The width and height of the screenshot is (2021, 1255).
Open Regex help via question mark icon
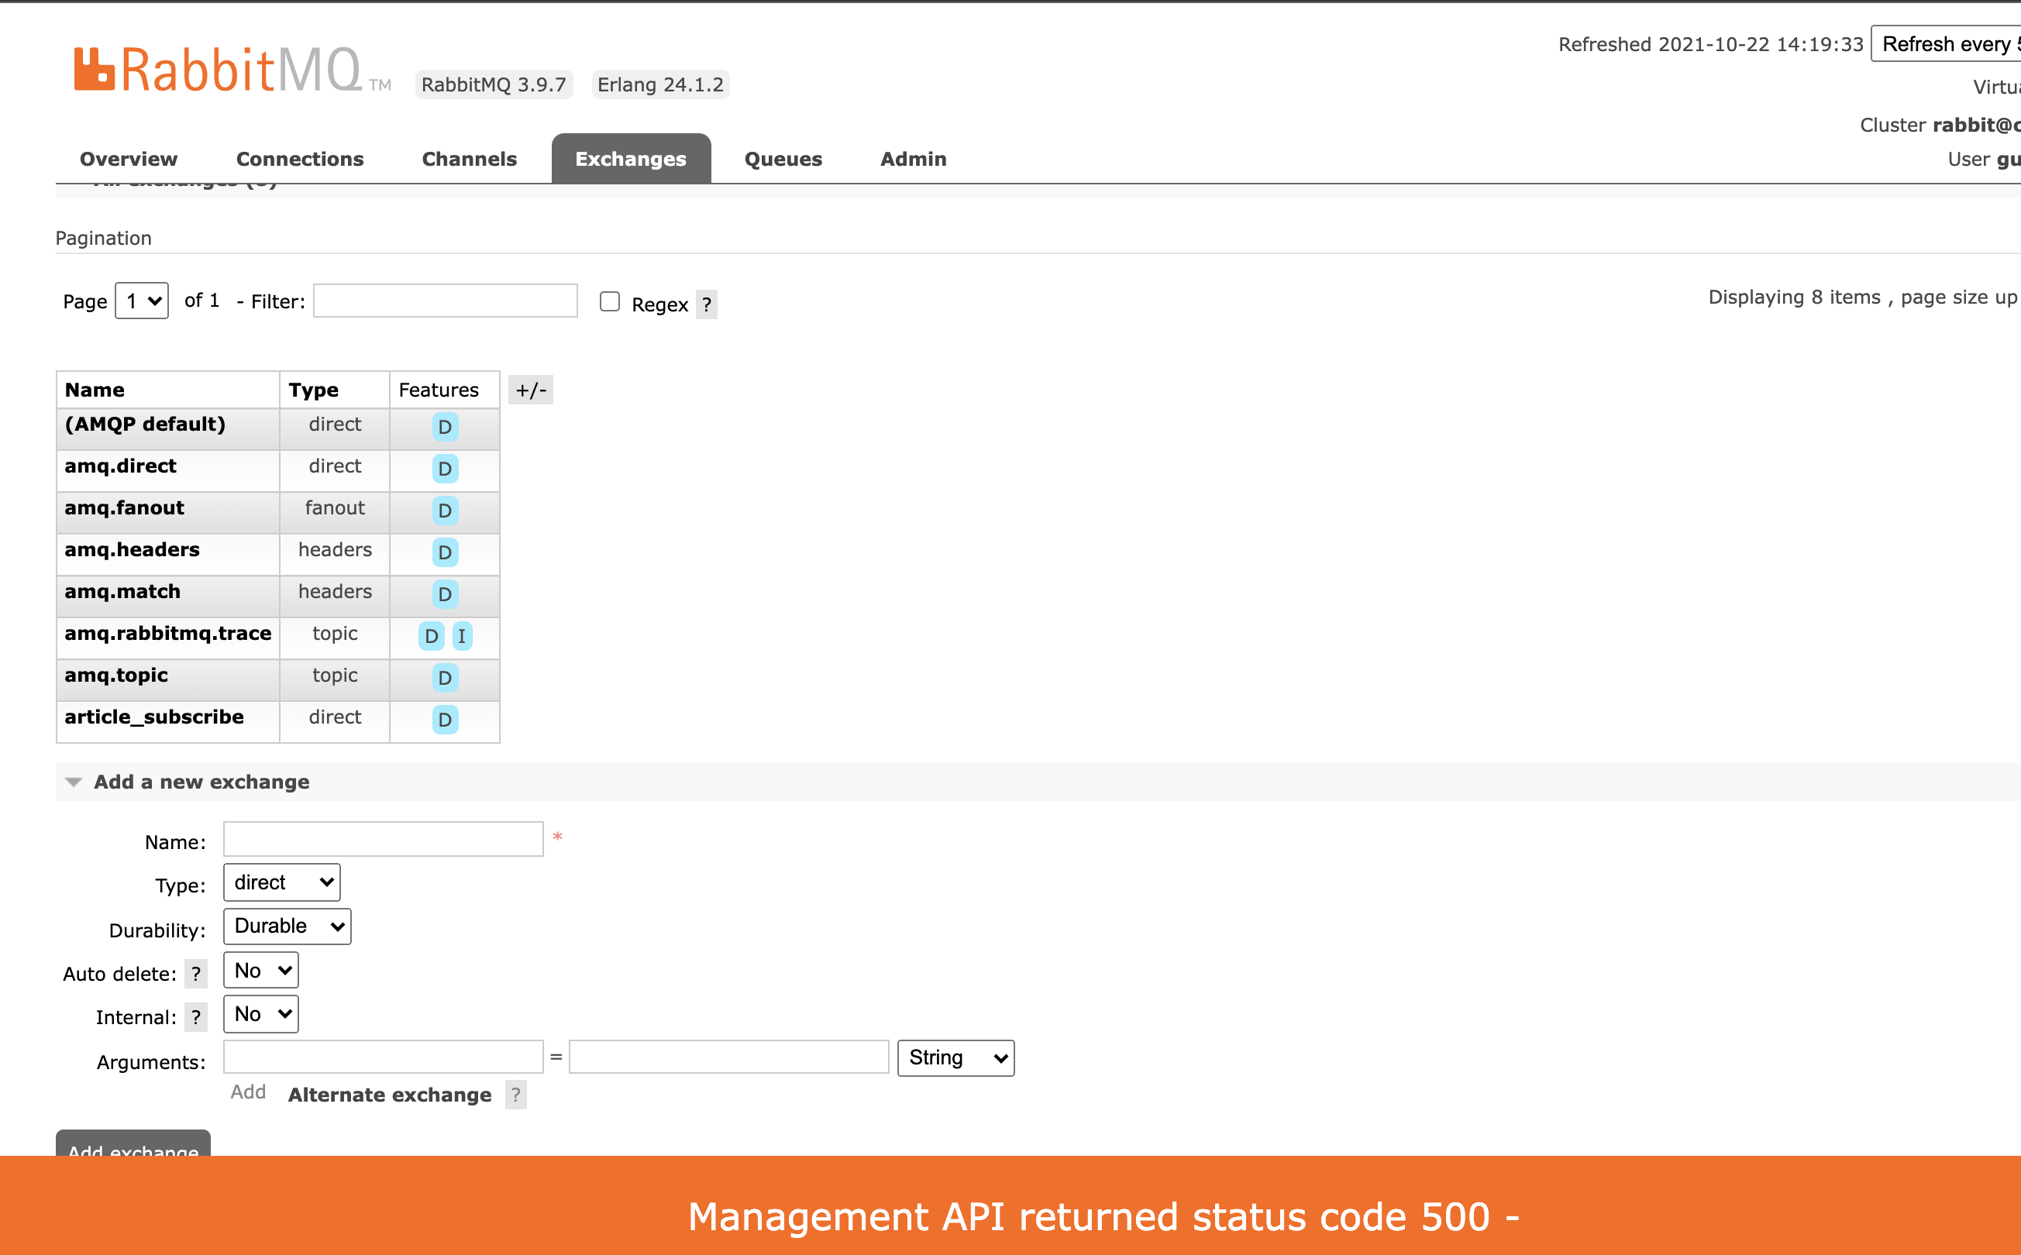pyautogui.click(x=706, y=304)
